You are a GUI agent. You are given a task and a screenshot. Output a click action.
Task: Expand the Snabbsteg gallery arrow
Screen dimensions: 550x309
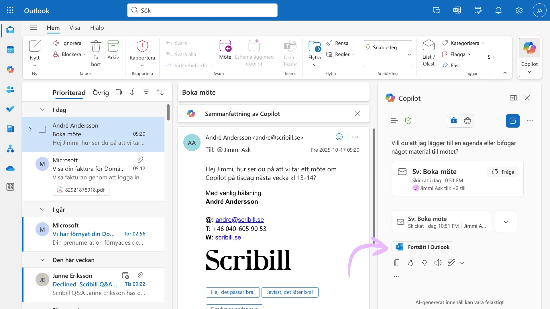[x=409, y=54]
